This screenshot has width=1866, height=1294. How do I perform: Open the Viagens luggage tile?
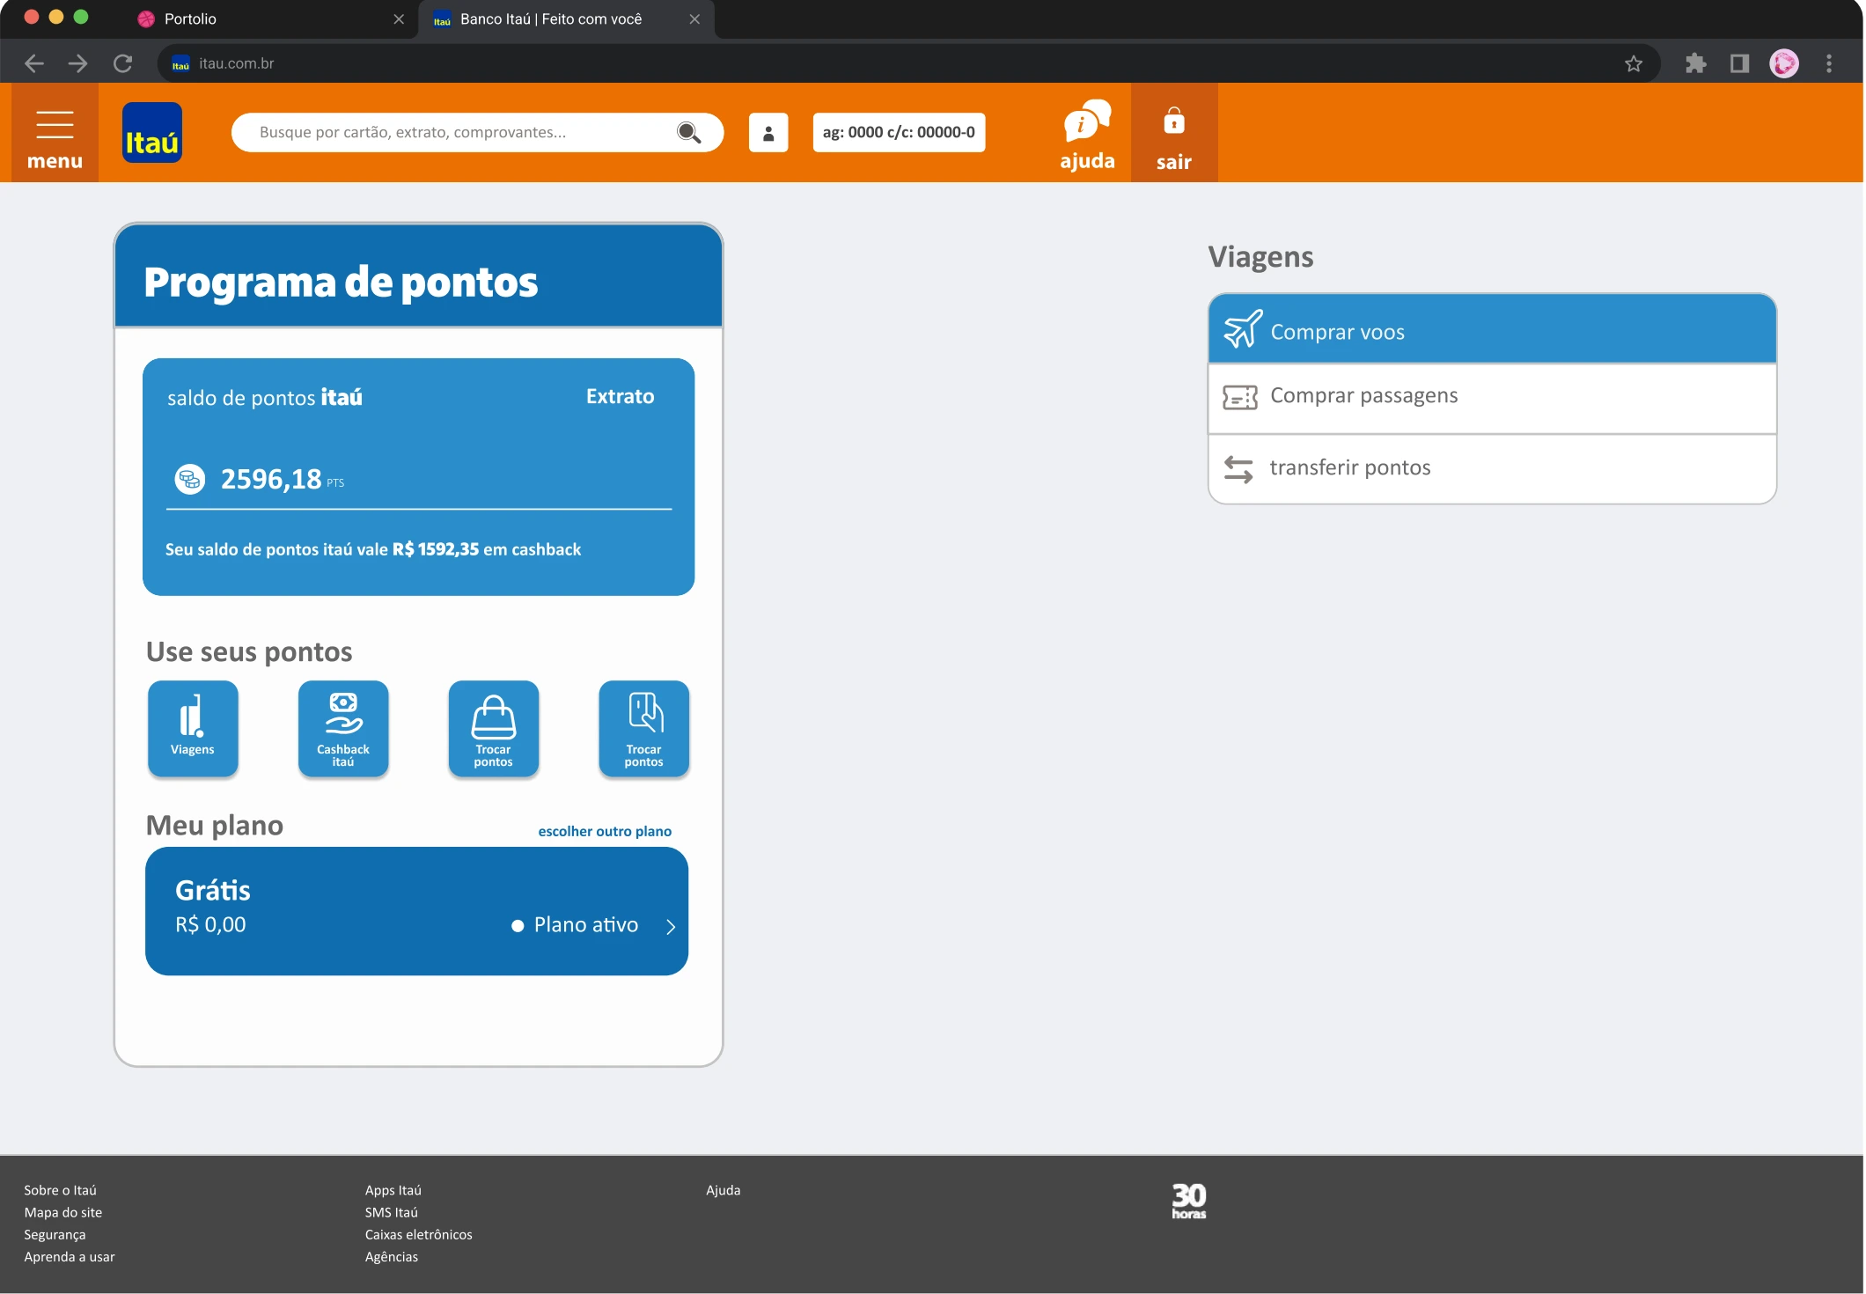coord(193,728)
